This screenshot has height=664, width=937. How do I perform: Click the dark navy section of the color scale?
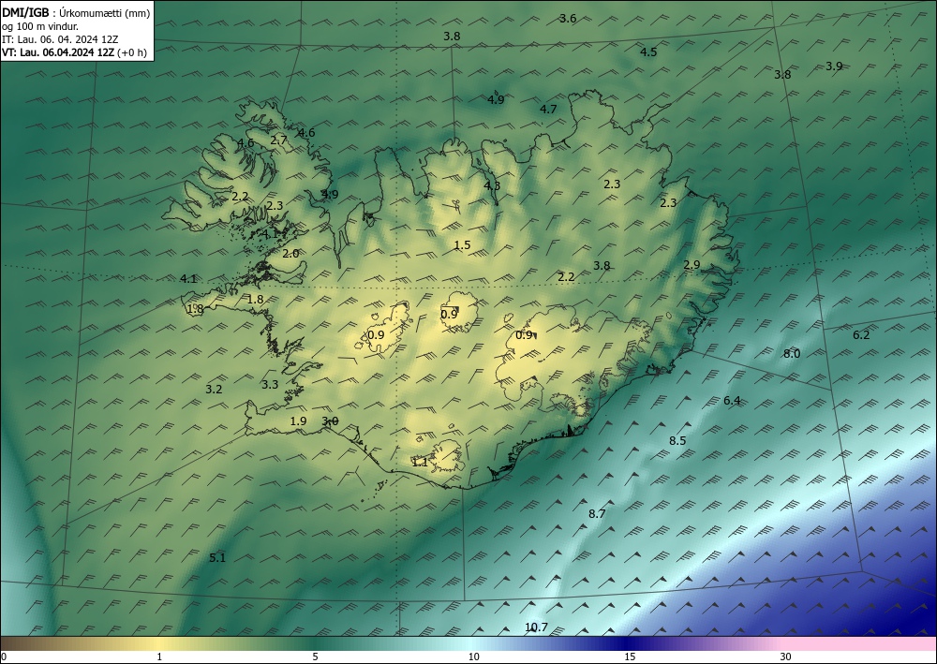pos(628,643)
